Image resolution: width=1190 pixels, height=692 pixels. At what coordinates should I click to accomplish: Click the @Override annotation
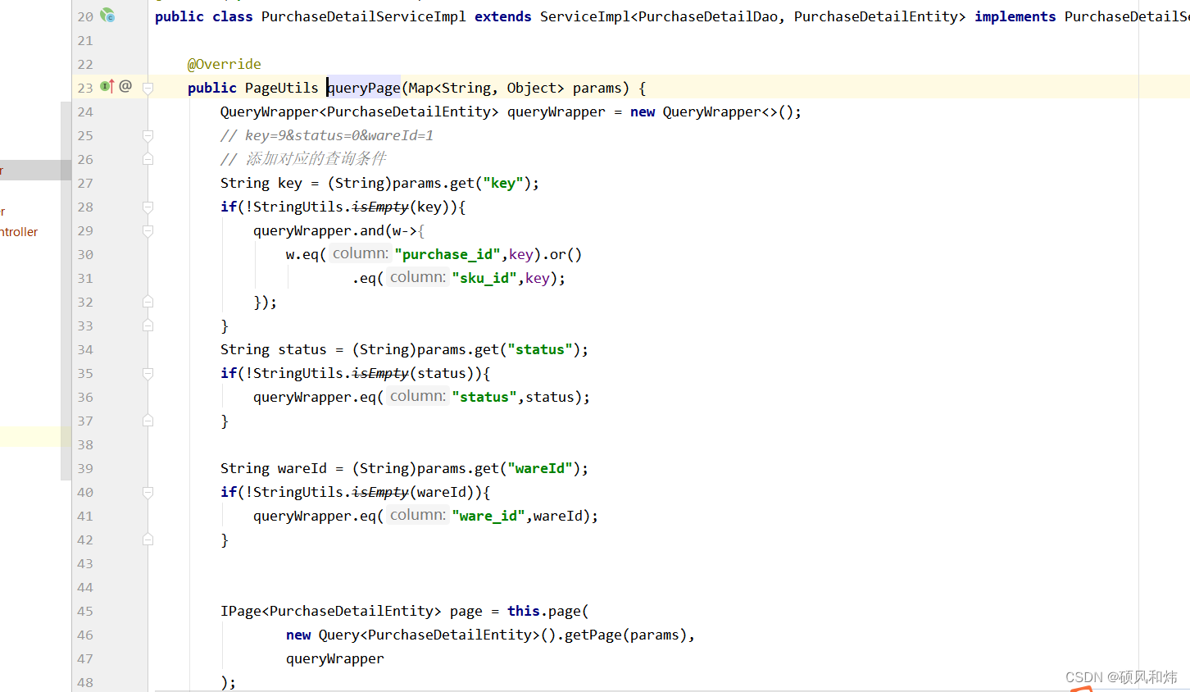pos(225,64)
